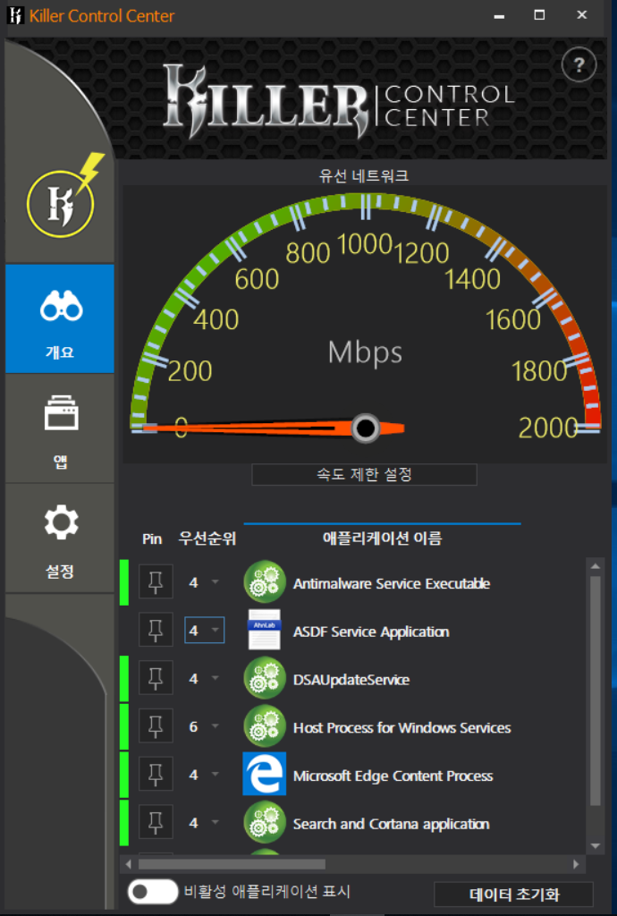Screen dimensions: 617x916
Task: Click the Host Process gear icon
Action: point(265,726)
